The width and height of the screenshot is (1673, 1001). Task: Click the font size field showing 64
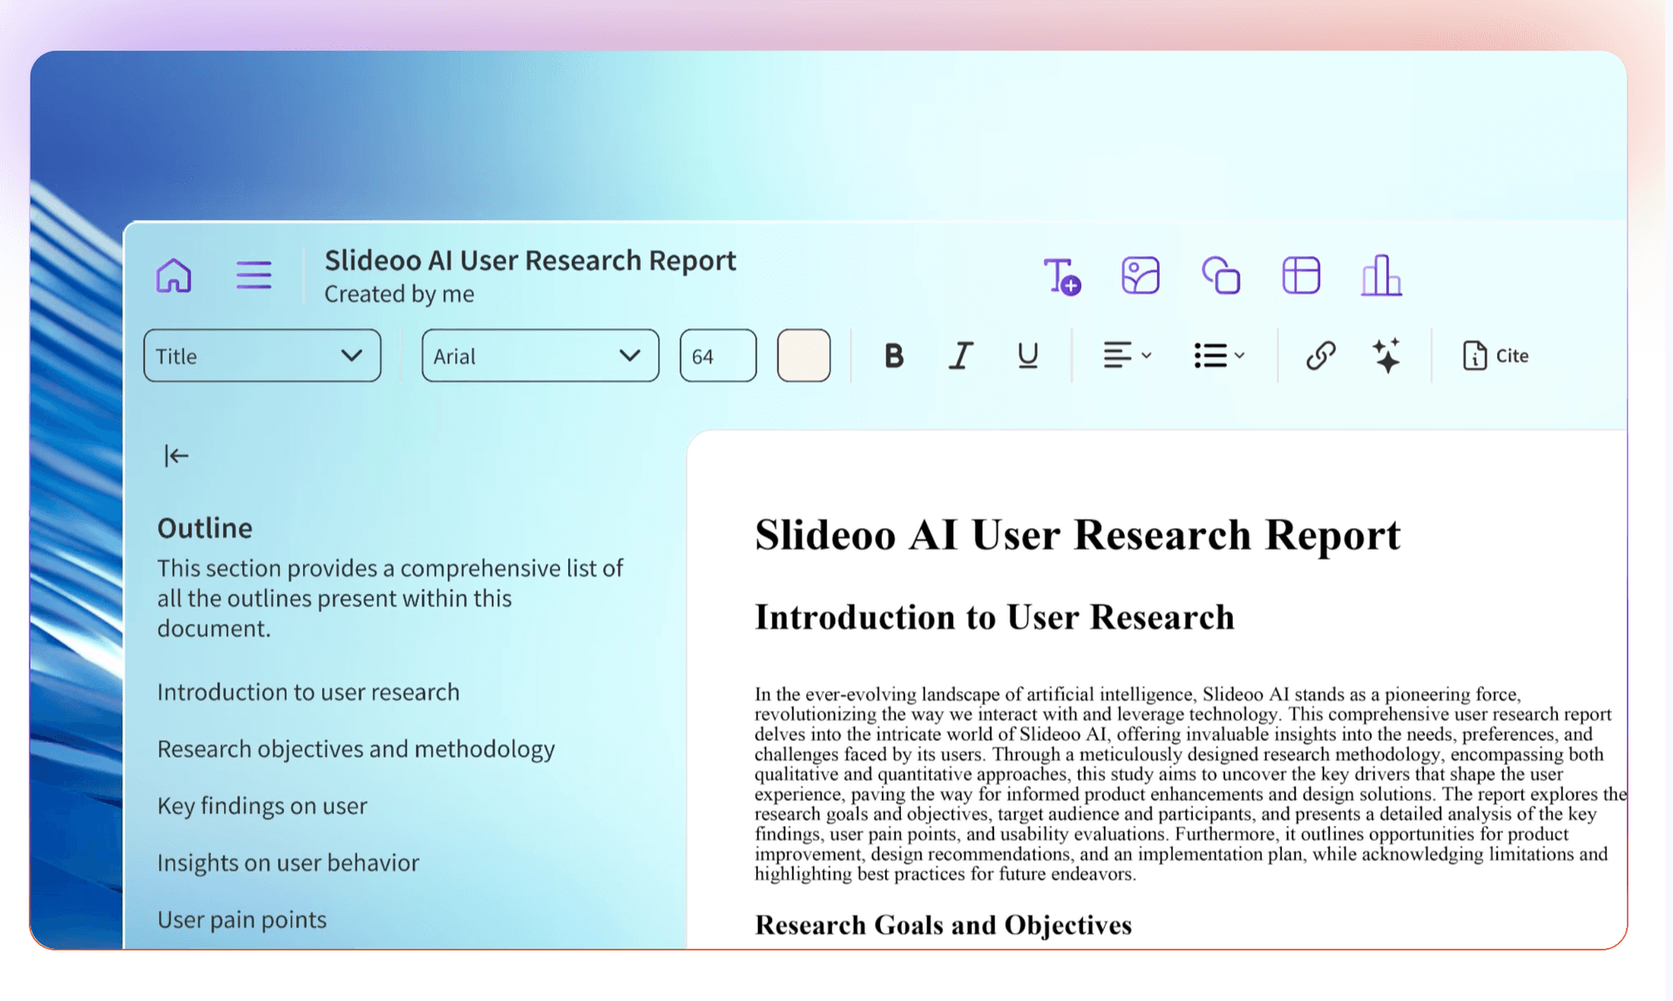[718, 355]
